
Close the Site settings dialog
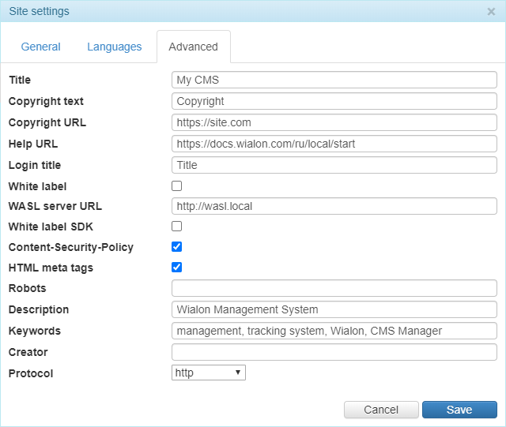coord(491,12)
